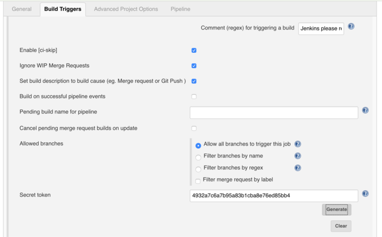The width and height of the screenshot is (382, 237).
Task: Tick Filter merge request by label checkbox
Action: click(x=198, y=181)
